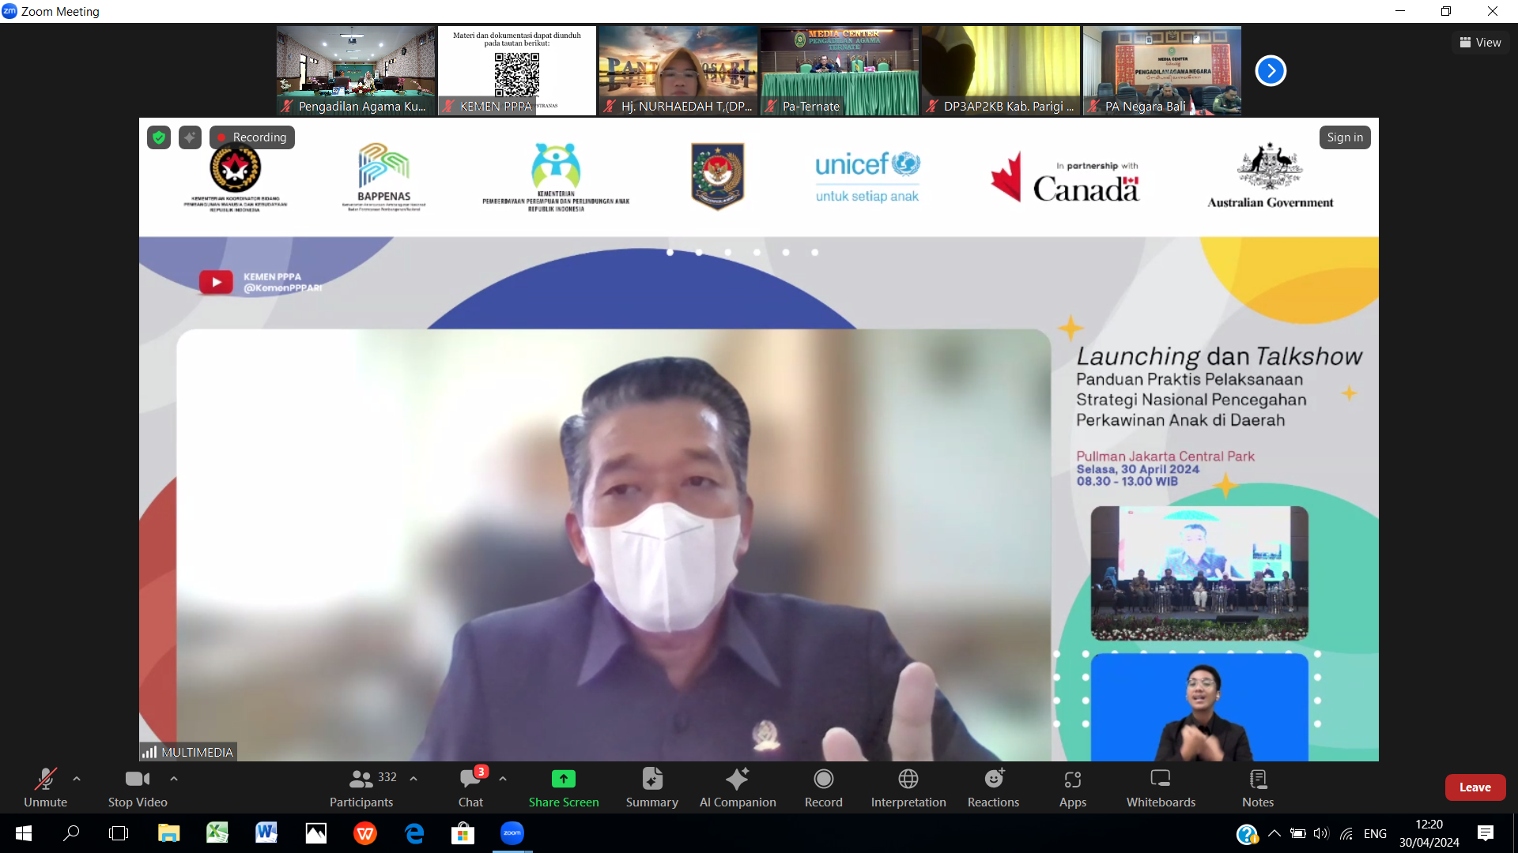Select the KEMEN PPPA participant thumbnail

pos(517,71)
